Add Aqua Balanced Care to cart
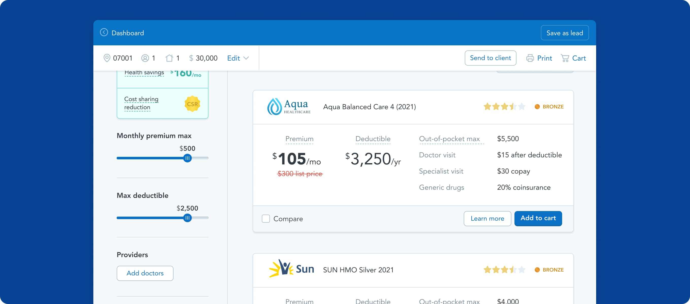Image resolution: width=690 pixels, height=304 pixels. pyautogui.click(x=538, y=218)
